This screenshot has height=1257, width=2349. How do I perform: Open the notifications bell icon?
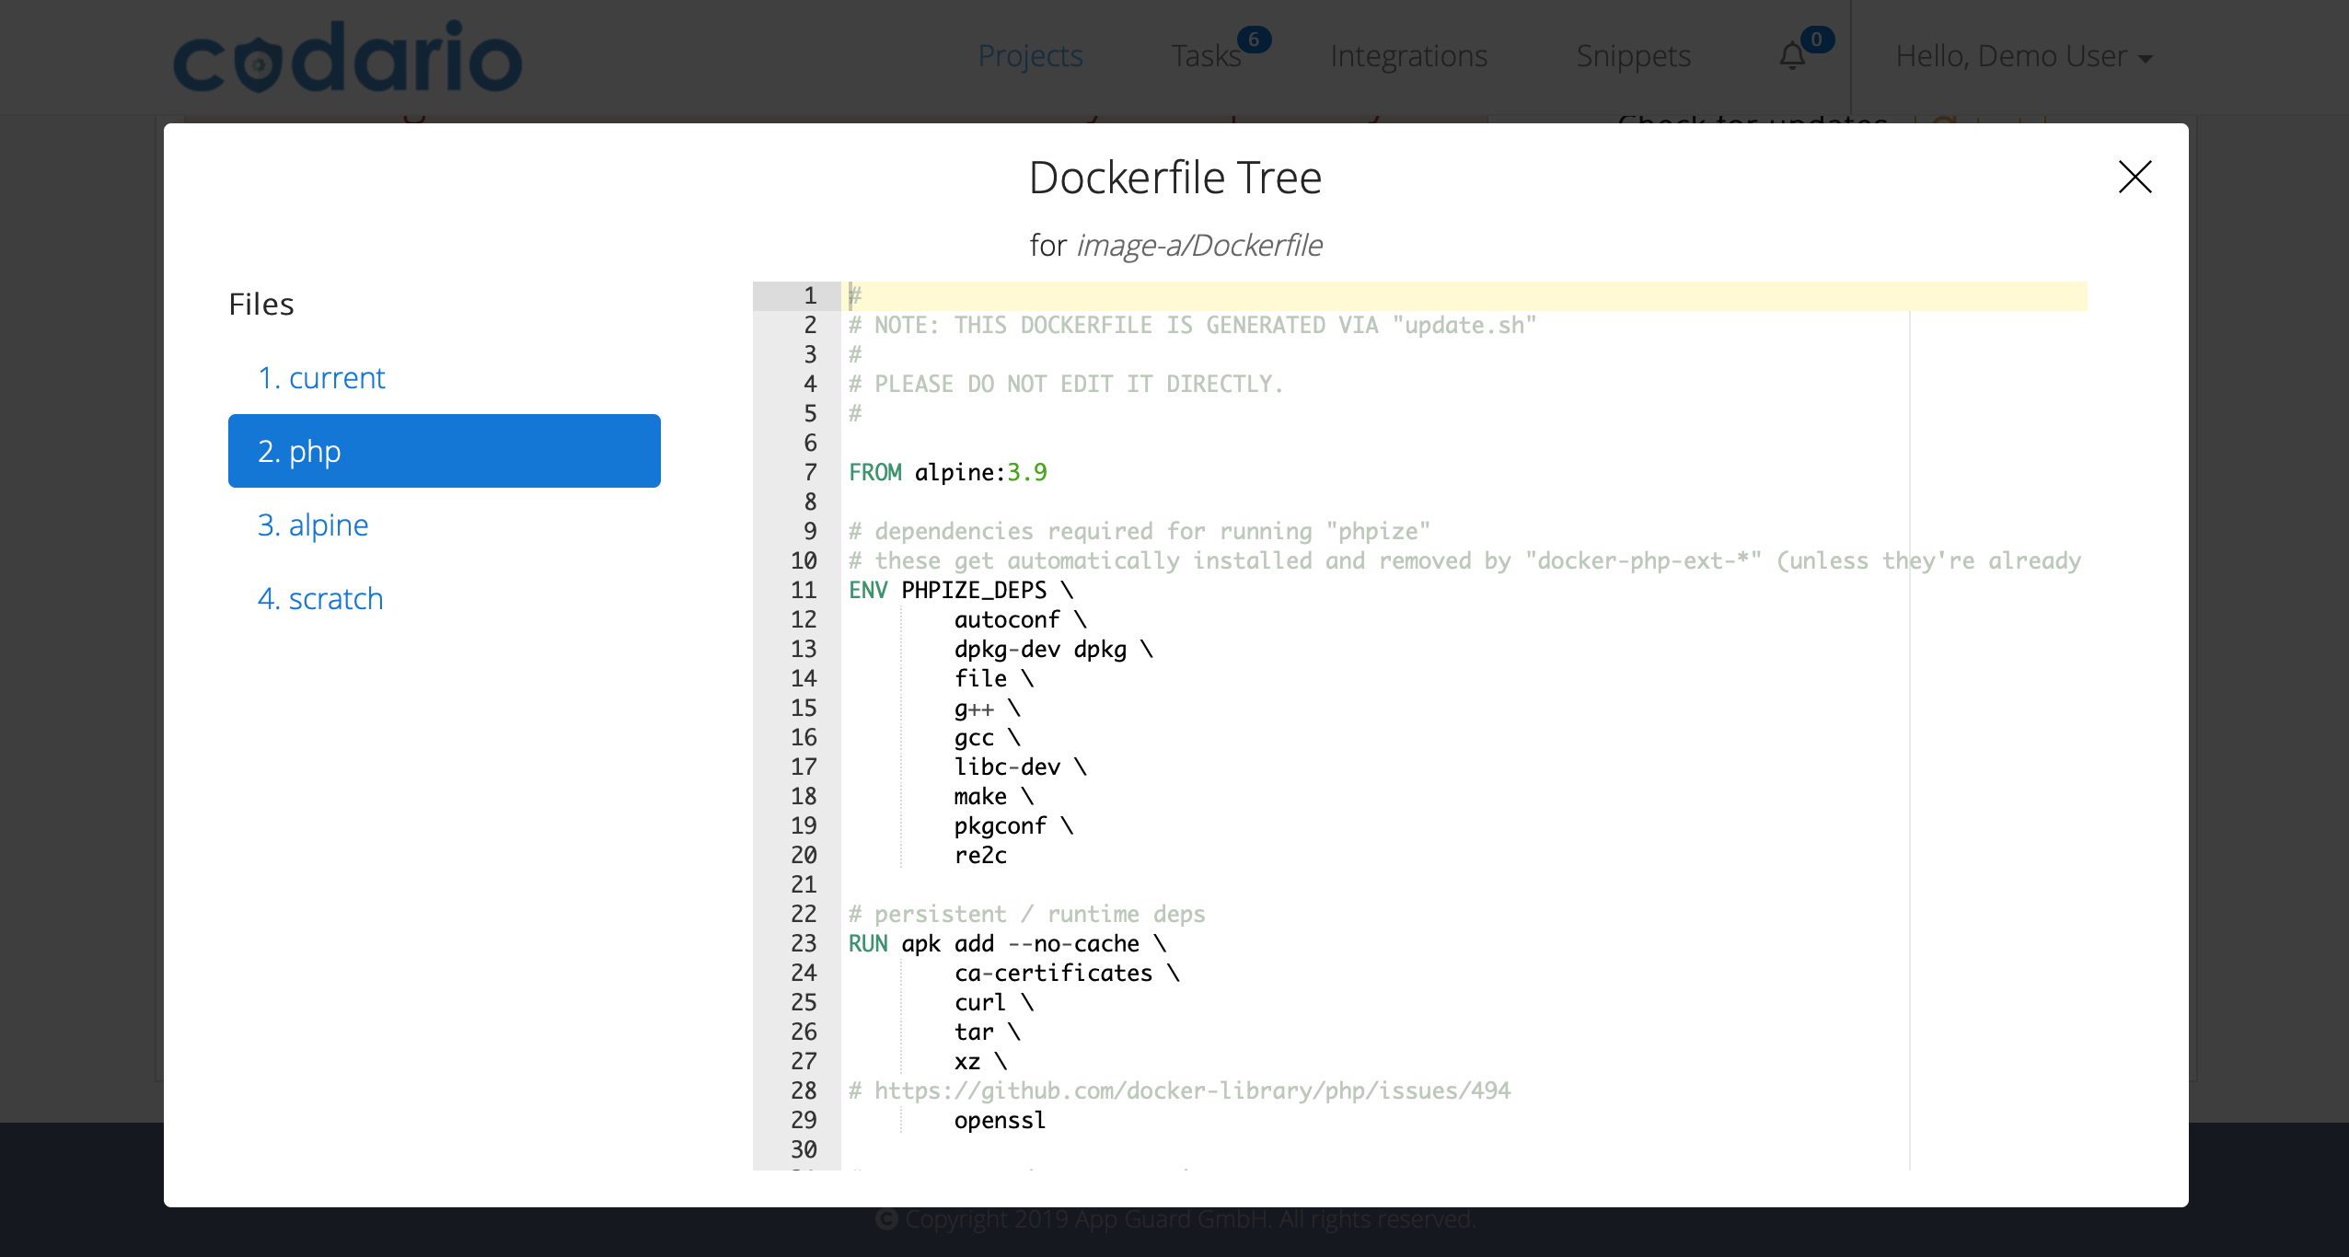(1791, 57)
